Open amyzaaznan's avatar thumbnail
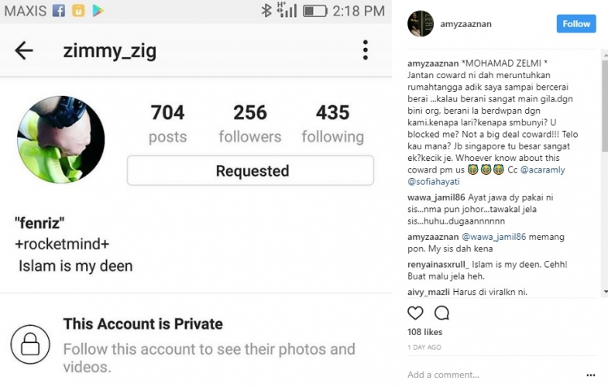Screen dimensions: 608x387 [x=421, y=24]
